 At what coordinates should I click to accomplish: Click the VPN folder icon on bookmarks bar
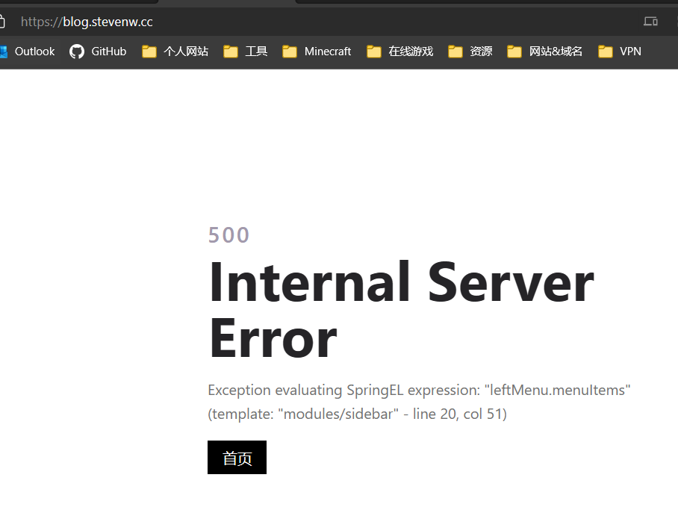pos(605,52)
